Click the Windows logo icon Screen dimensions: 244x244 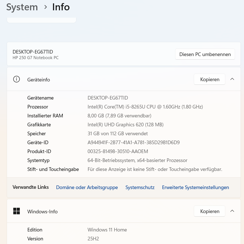(16, 211)
